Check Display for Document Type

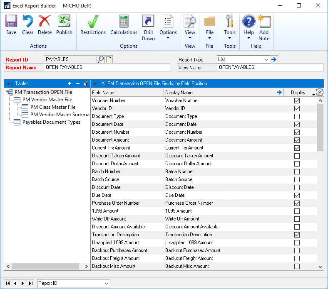click(297, 116)
